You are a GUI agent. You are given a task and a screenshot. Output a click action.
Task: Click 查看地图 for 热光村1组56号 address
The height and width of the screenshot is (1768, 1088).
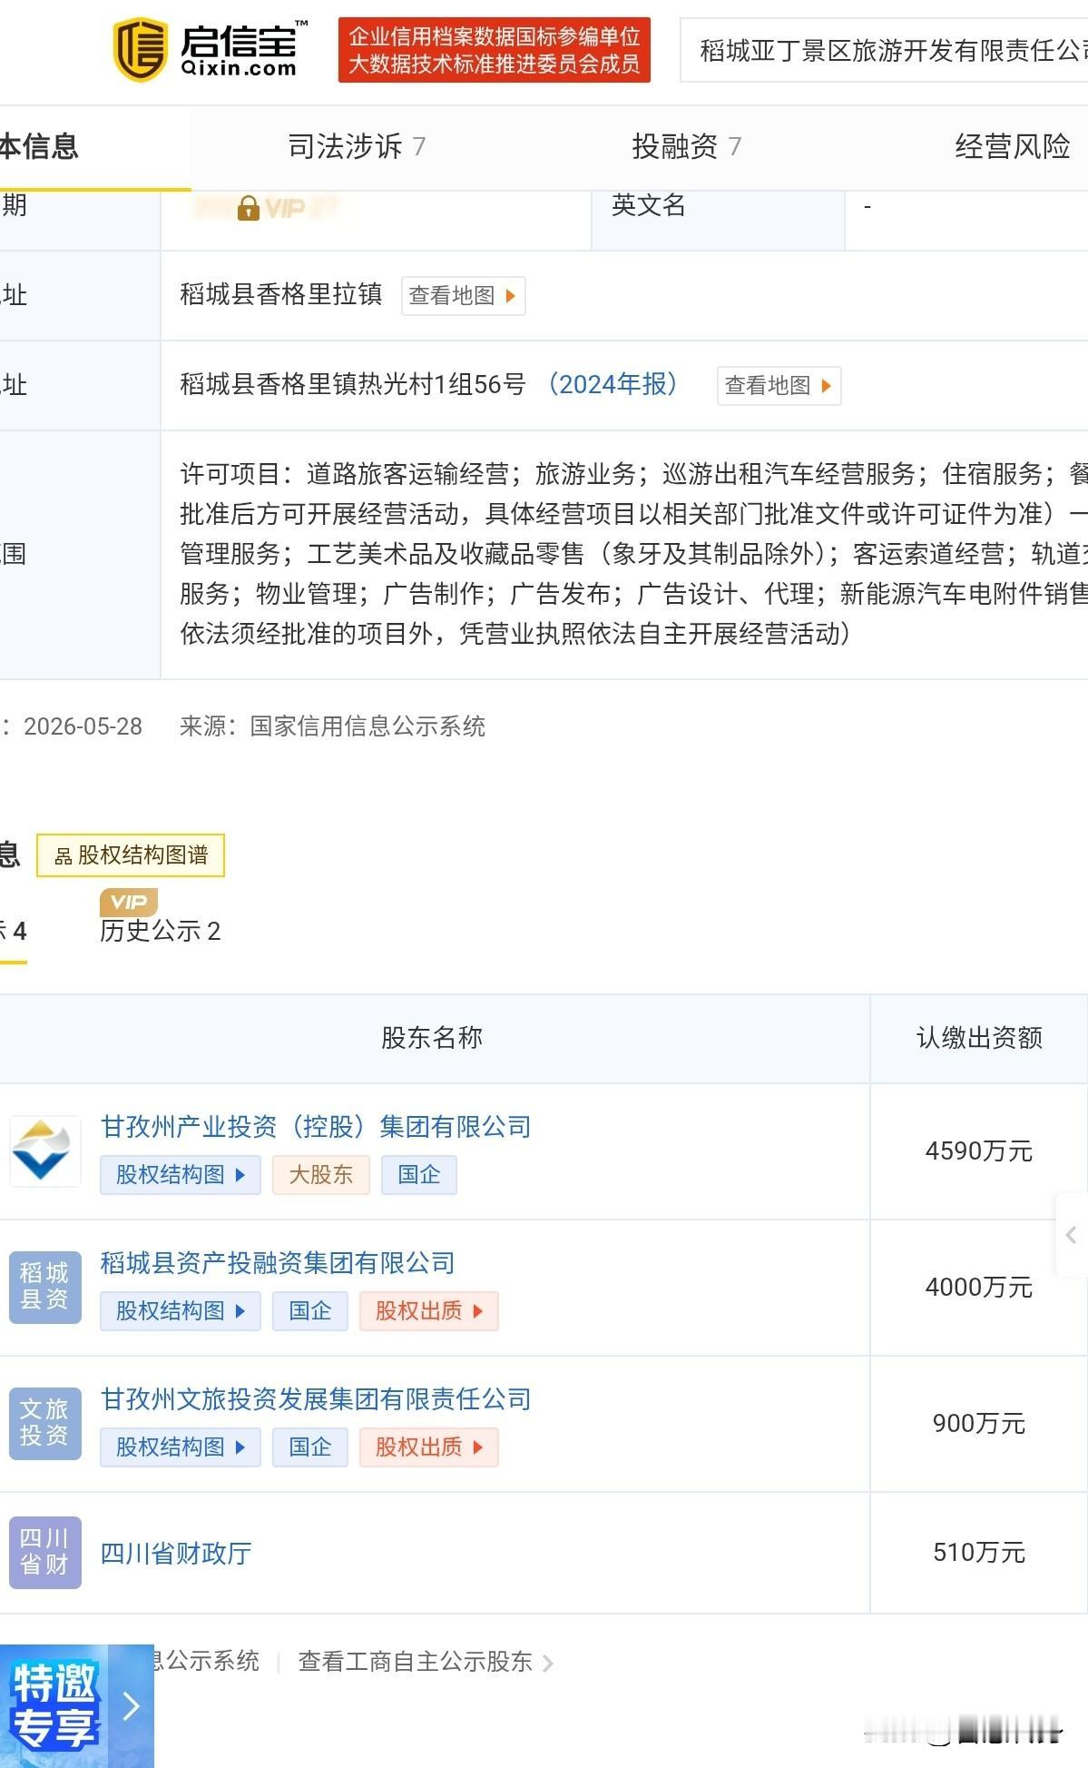point(779,385)
